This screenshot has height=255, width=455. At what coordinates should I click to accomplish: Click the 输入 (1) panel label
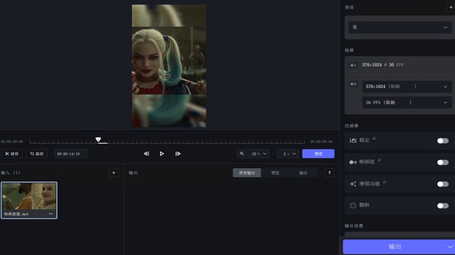coord(10,173)
